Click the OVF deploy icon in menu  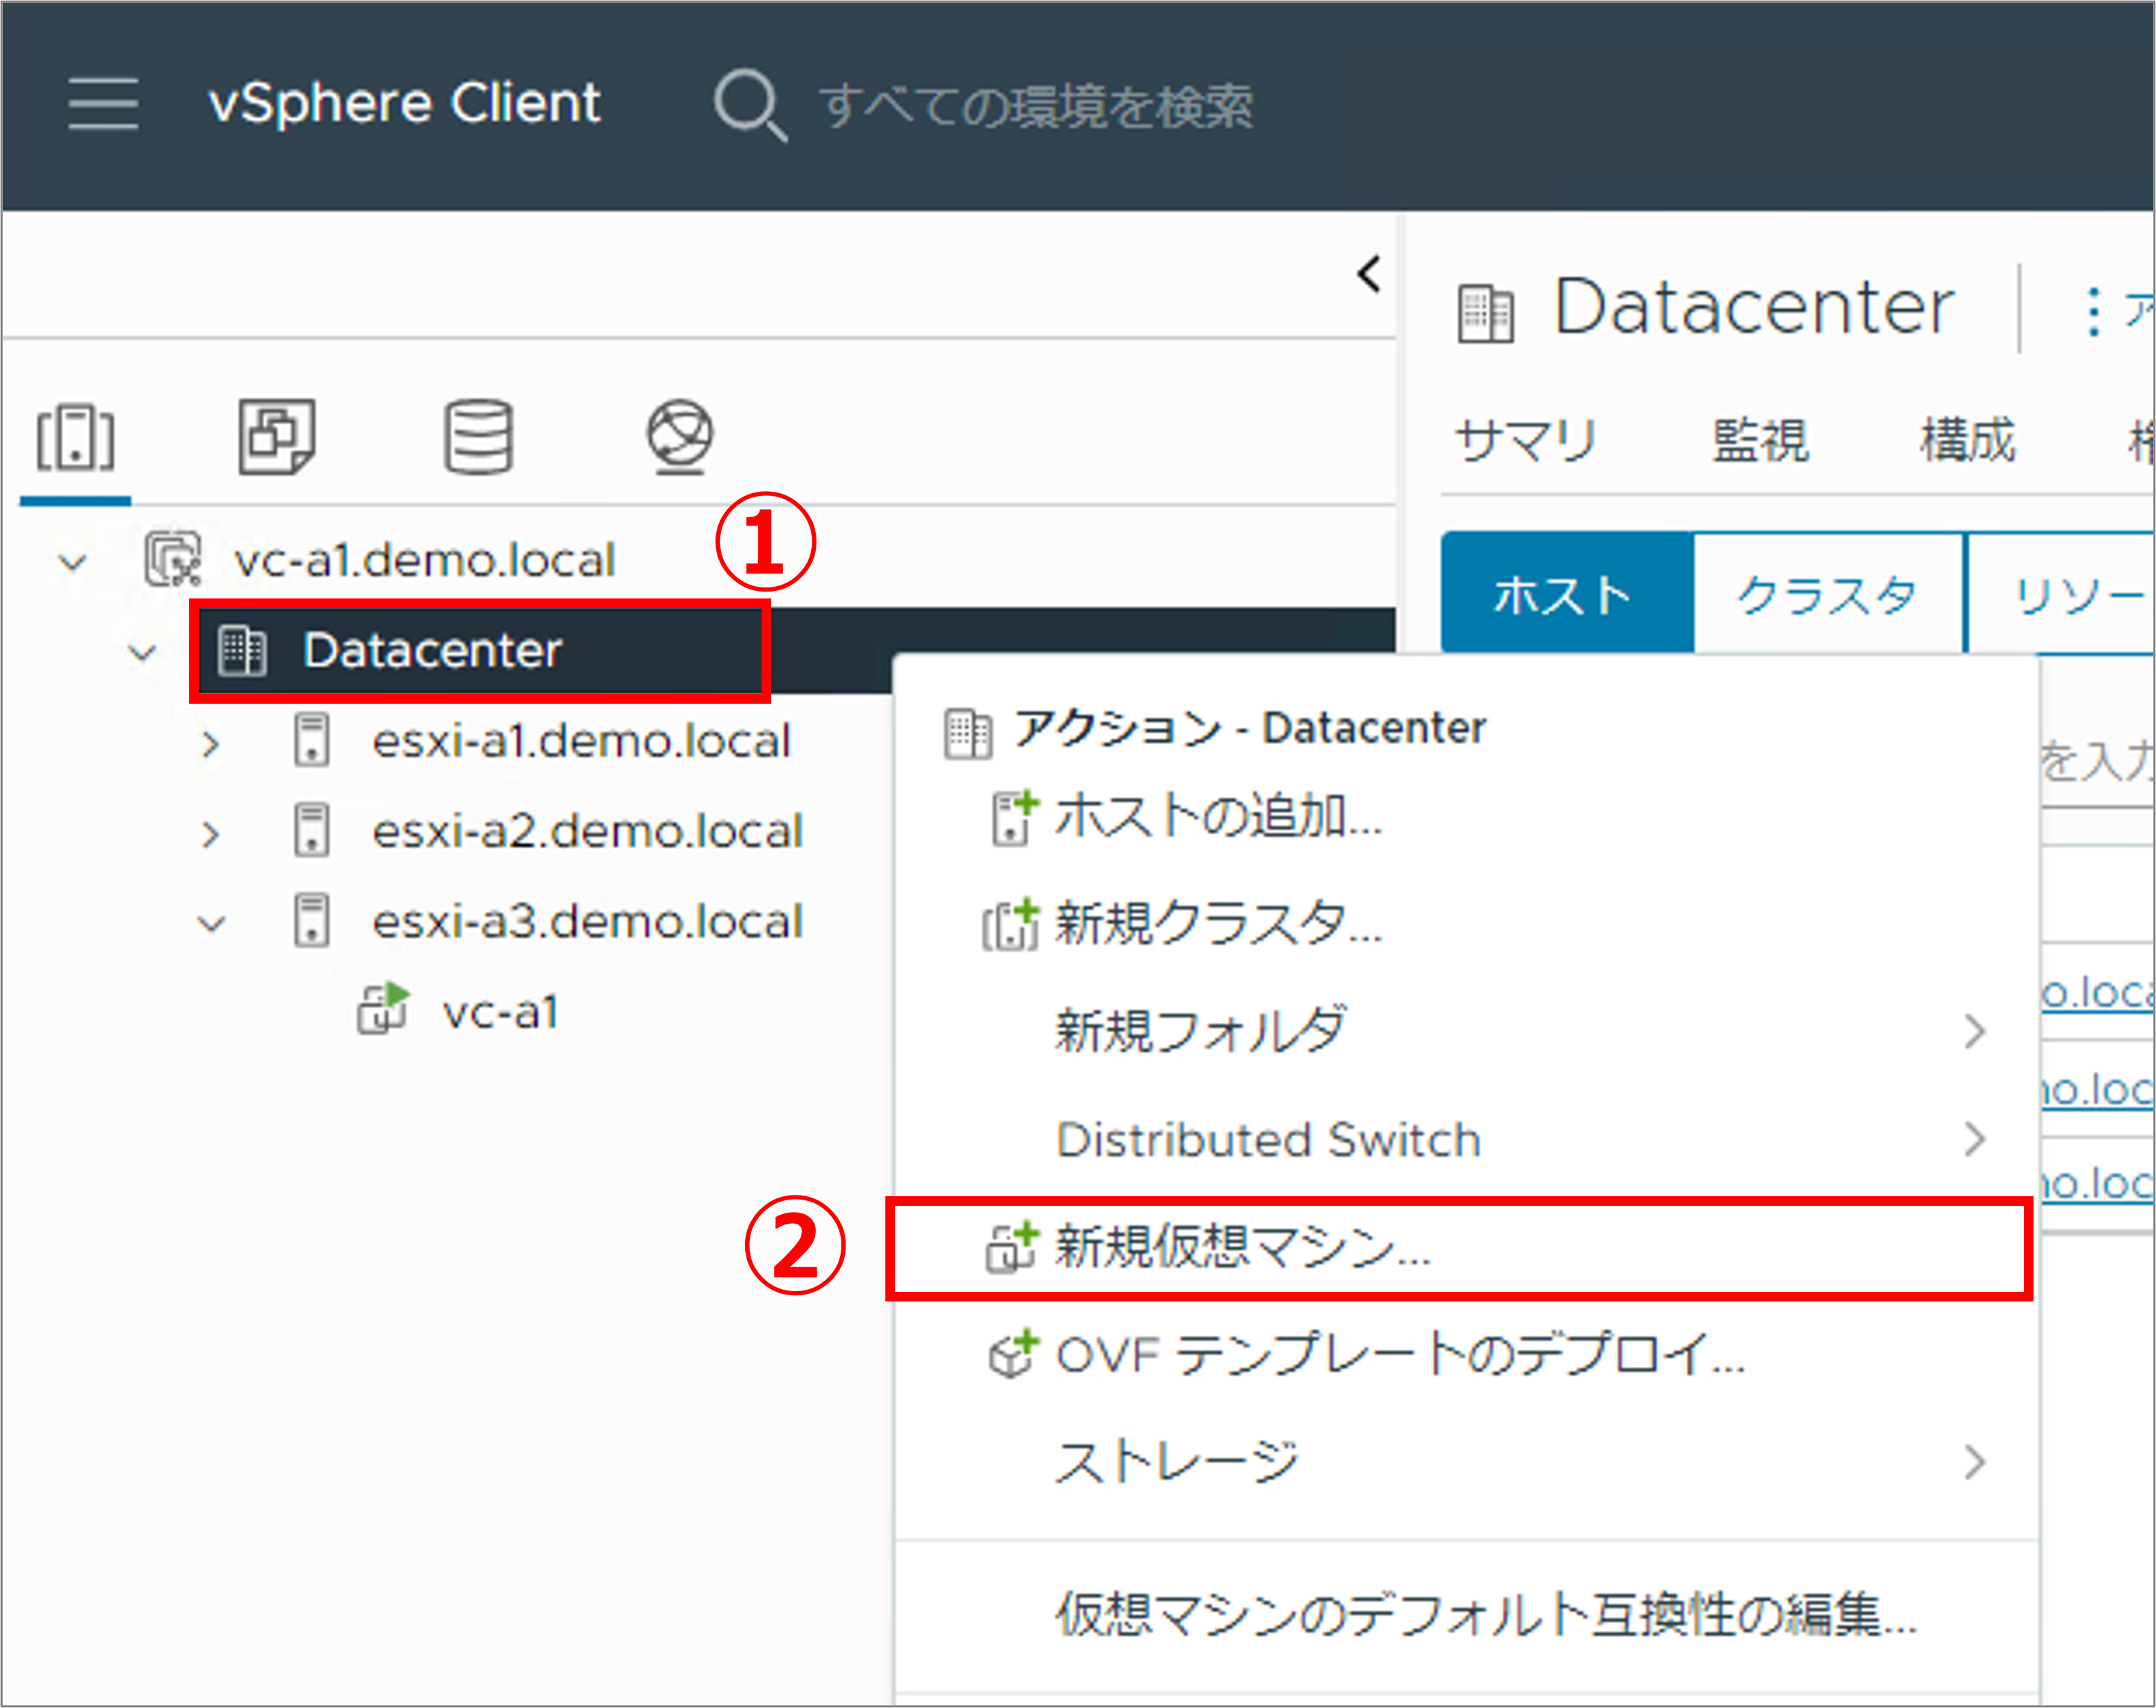(x=1013, y=1354)
